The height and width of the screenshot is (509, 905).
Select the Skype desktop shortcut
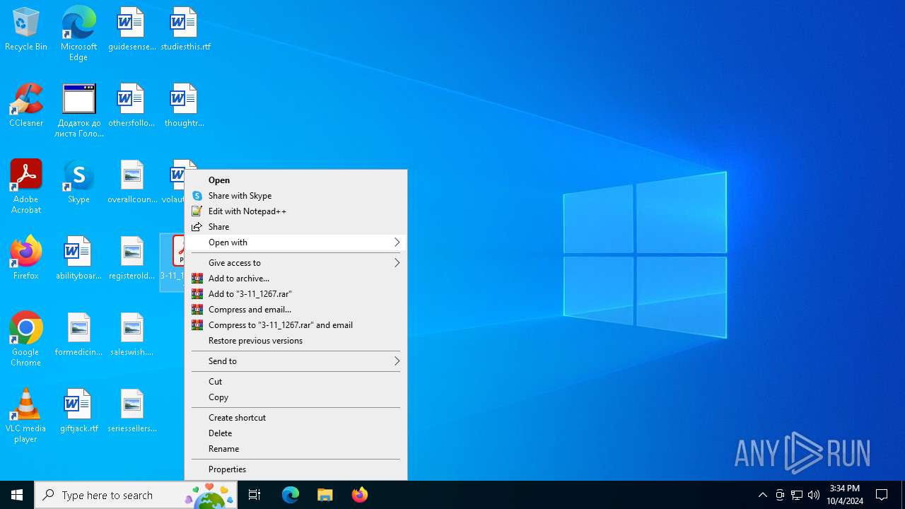tap(78, 182)
